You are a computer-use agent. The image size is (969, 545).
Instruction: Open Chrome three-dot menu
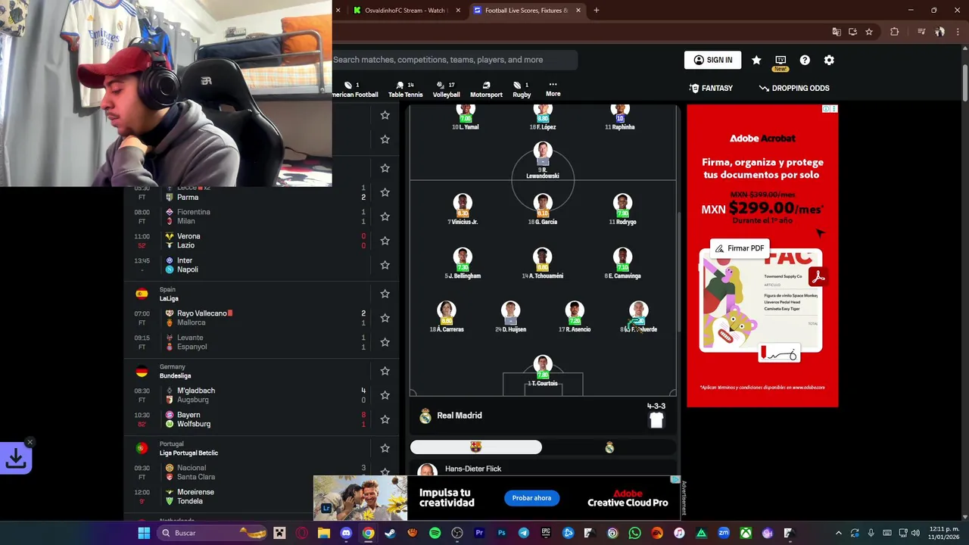click(x=956, y=32)
